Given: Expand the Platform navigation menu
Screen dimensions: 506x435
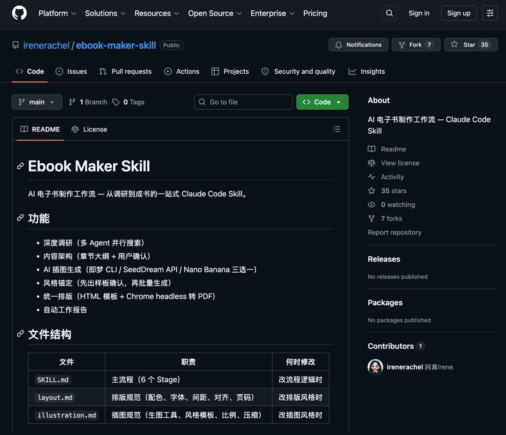Looking at the screenshot, I should click(x=57, y=13).
